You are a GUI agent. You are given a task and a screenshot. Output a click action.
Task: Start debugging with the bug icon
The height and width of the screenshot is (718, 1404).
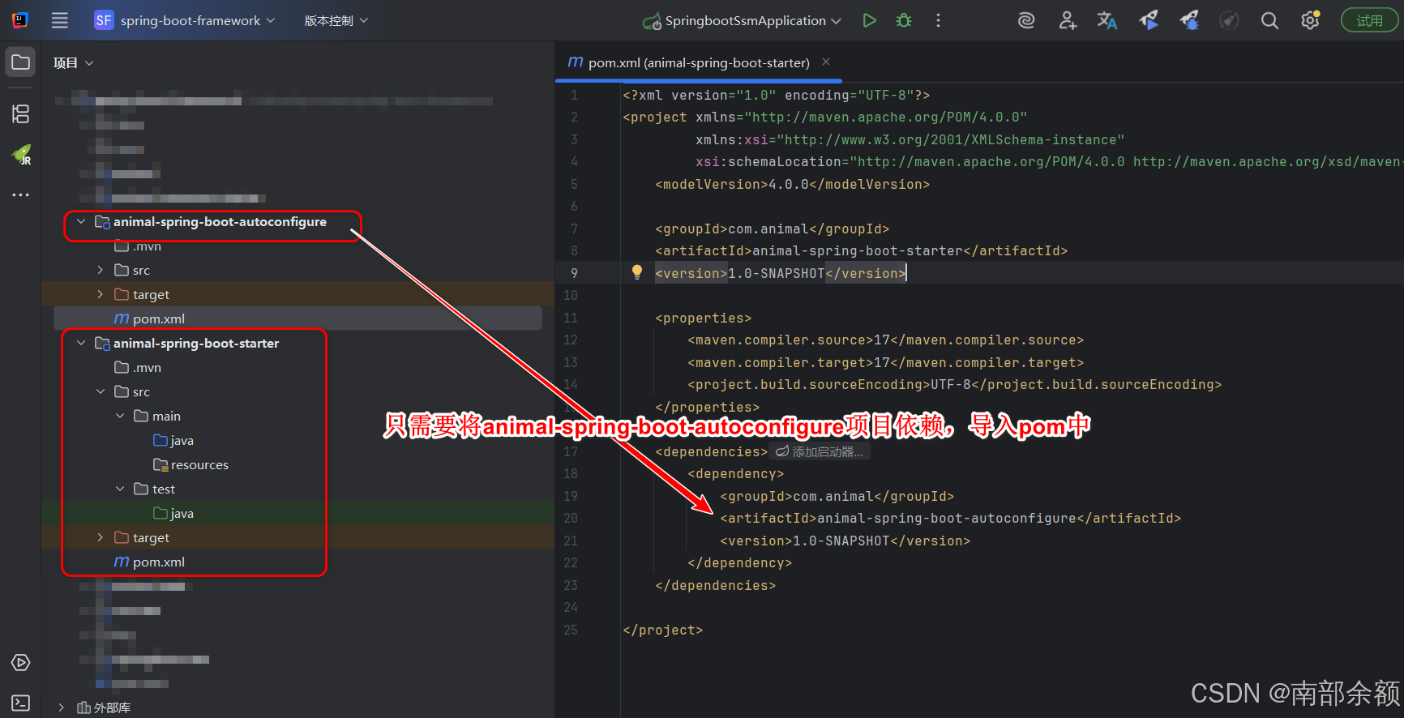(x=904, y=20)
